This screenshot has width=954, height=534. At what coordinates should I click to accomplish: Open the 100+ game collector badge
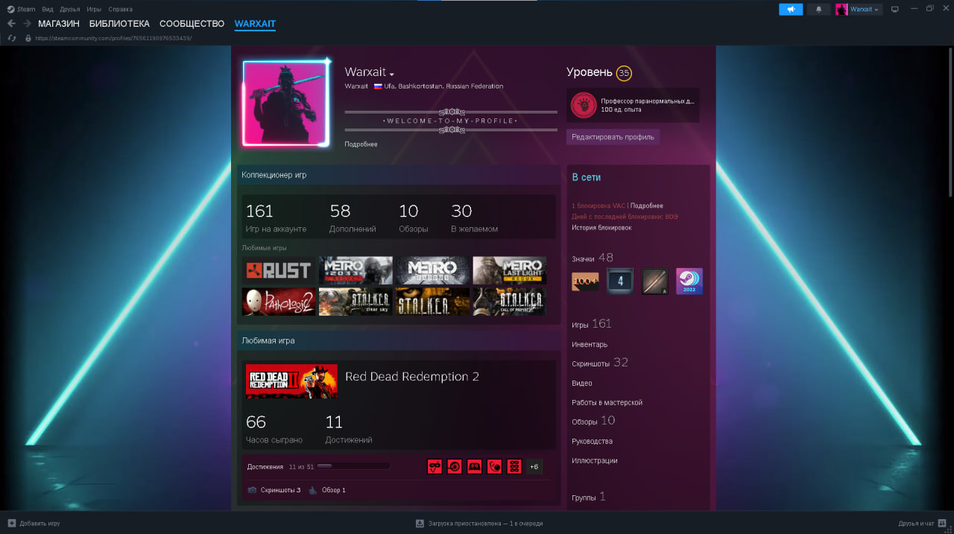click(585, 282)
